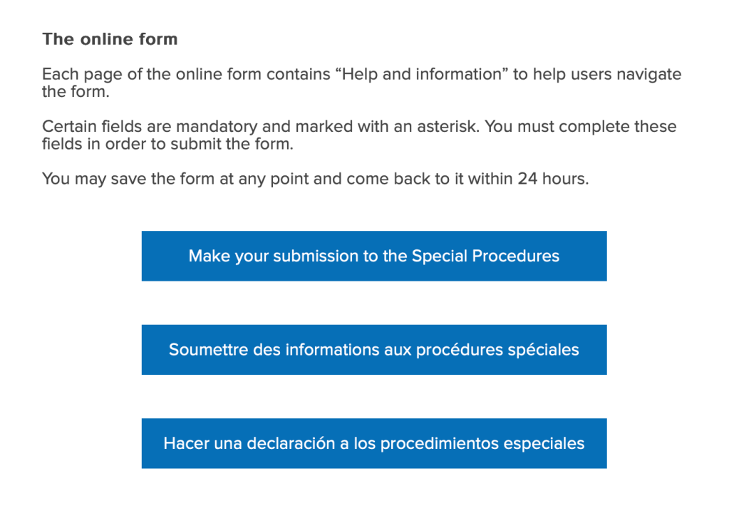
Task: Click the word "mandatory" in second paragraph
Action: 214,127
